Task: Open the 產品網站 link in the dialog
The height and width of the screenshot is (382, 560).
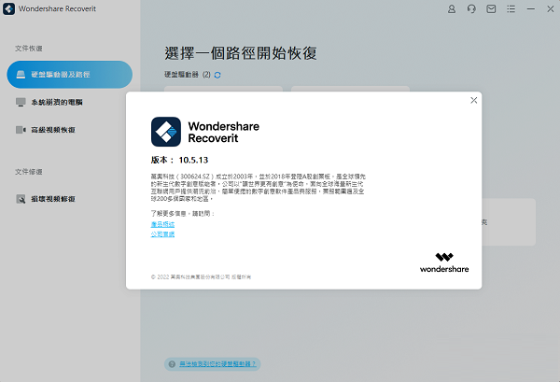Action: [162, 224]
